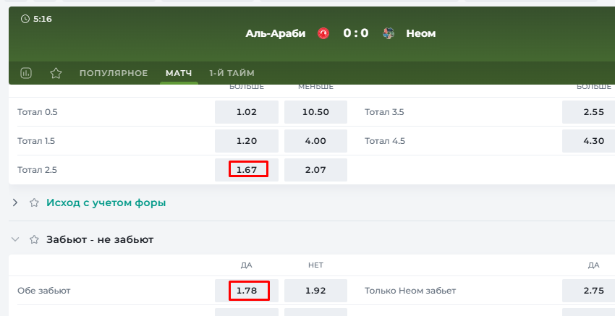Viewport: 615px width, 316px height.
Task: Pick Тотал 1.5 Меньше odds 4.00
Action: (315, 141)
